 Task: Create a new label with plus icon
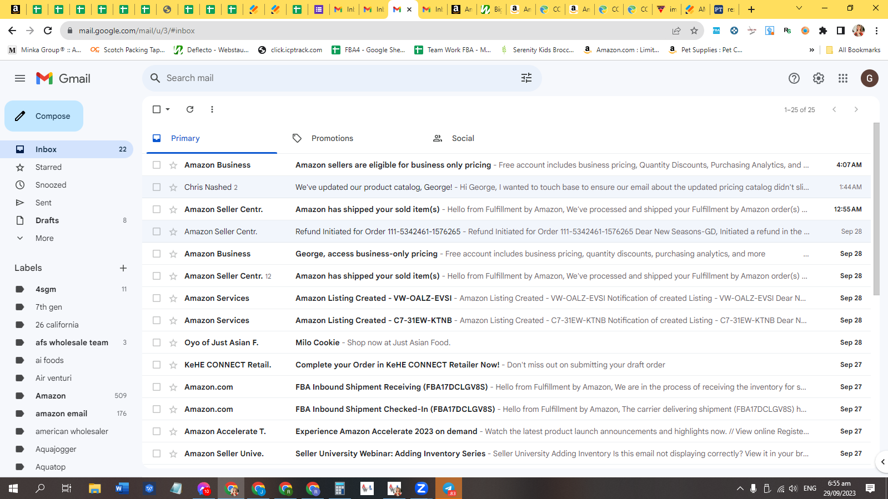click(x=123, y=268)
